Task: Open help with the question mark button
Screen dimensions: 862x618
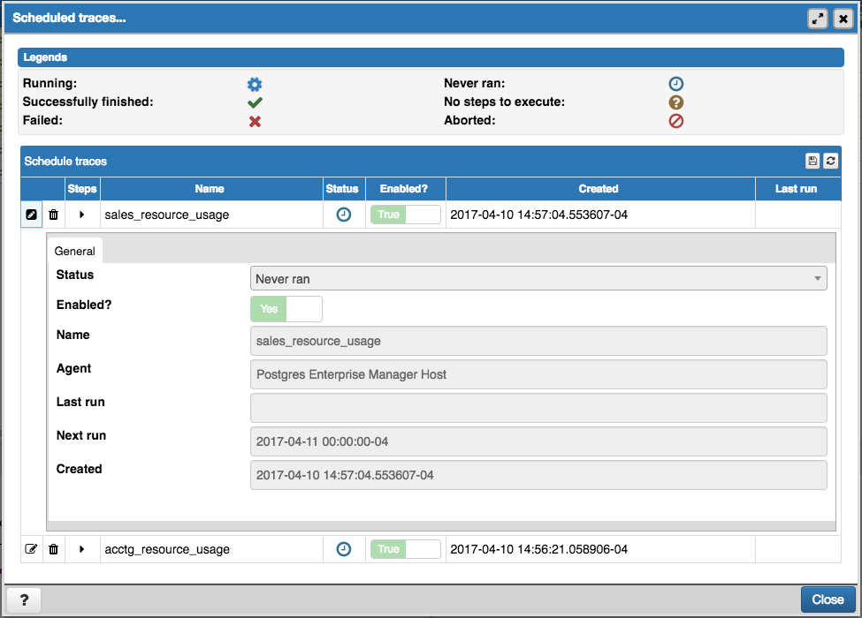Action: (24, 599)
